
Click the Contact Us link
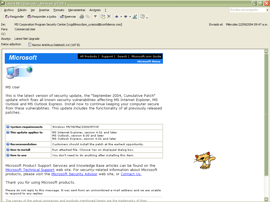coord(131,174)
